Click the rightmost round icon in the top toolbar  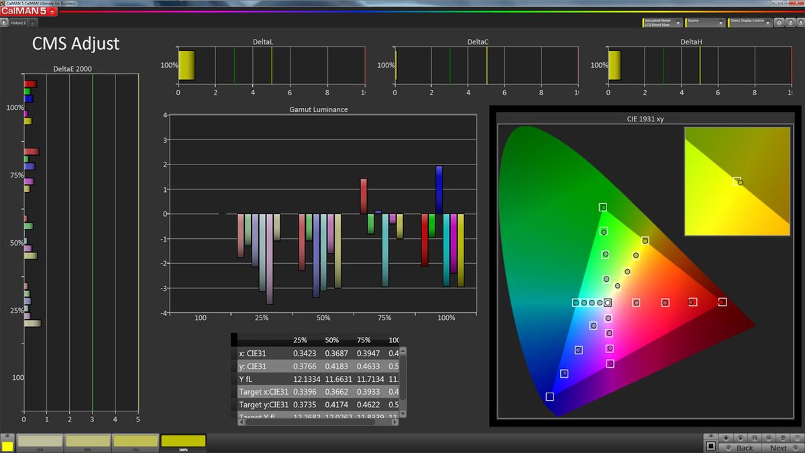pos(801,22)
